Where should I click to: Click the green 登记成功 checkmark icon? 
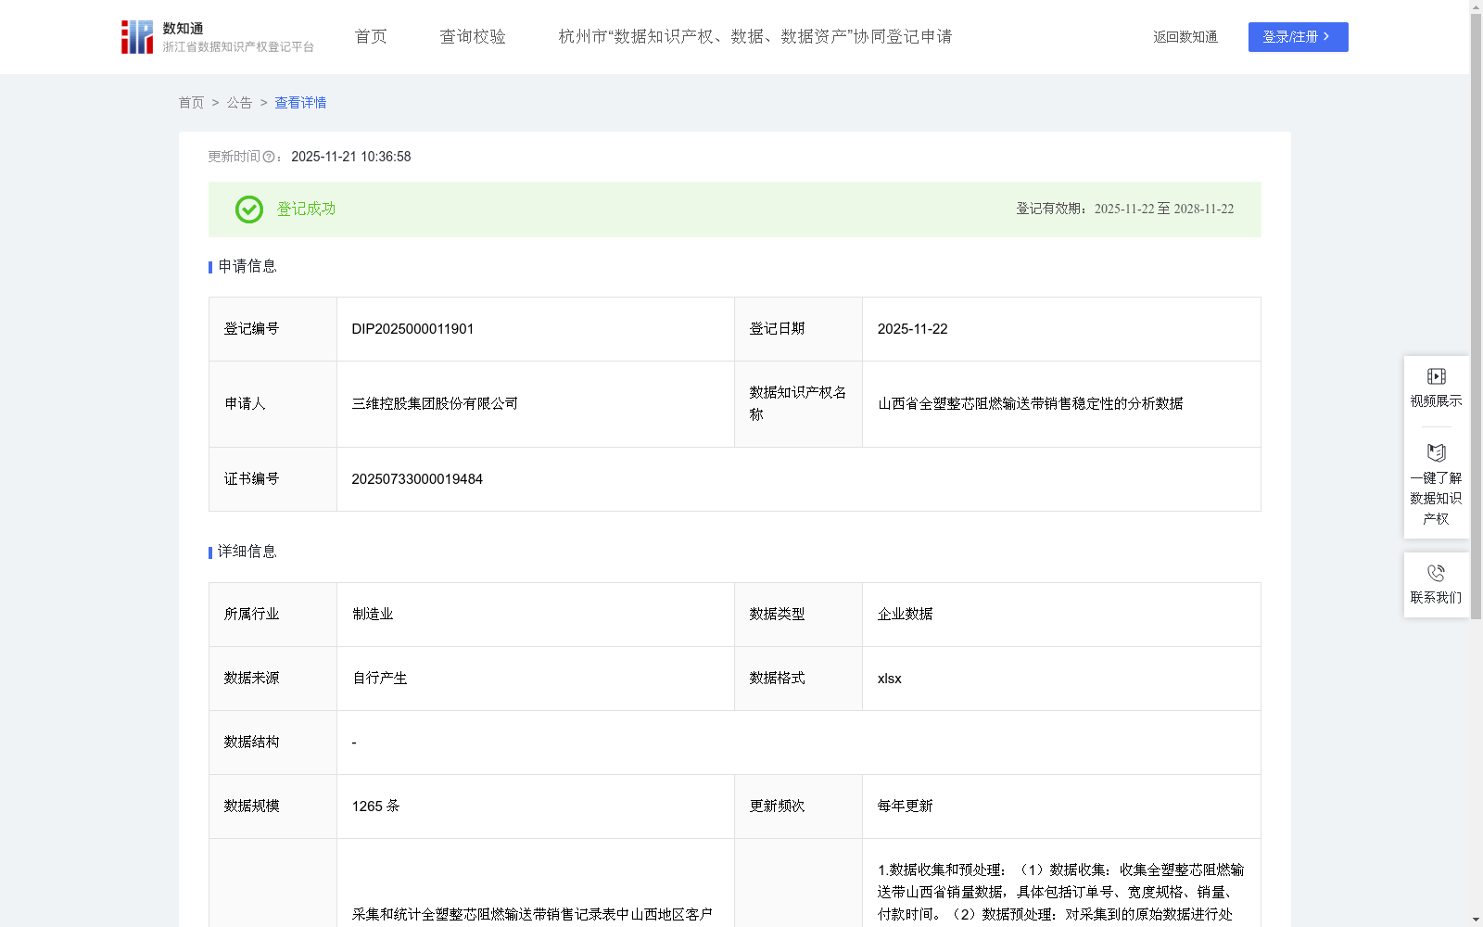click(x=248, y=210)
